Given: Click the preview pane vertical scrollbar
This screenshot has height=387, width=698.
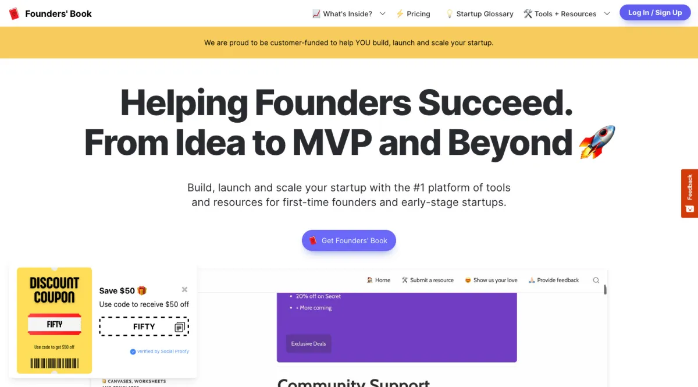Looking at the screenshot, I should (x=605, y=289).
